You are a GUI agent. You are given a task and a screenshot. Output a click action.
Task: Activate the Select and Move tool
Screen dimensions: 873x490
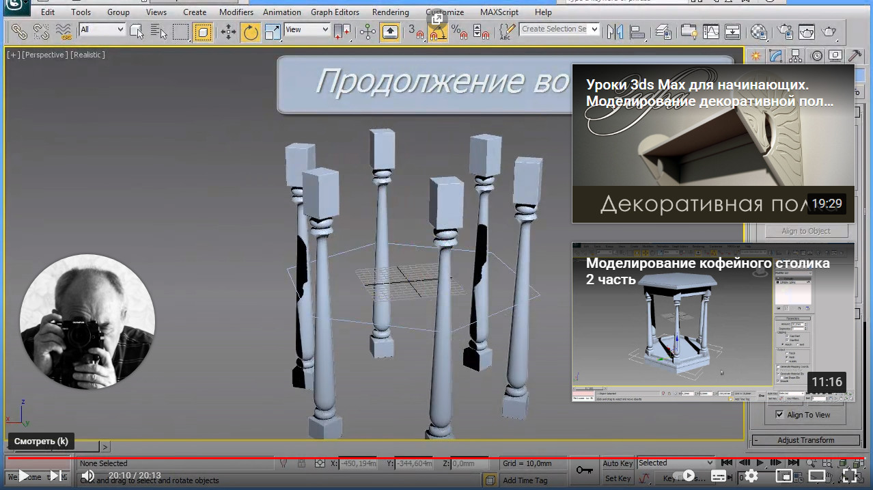pyautogui.click(x=228, y=32)
